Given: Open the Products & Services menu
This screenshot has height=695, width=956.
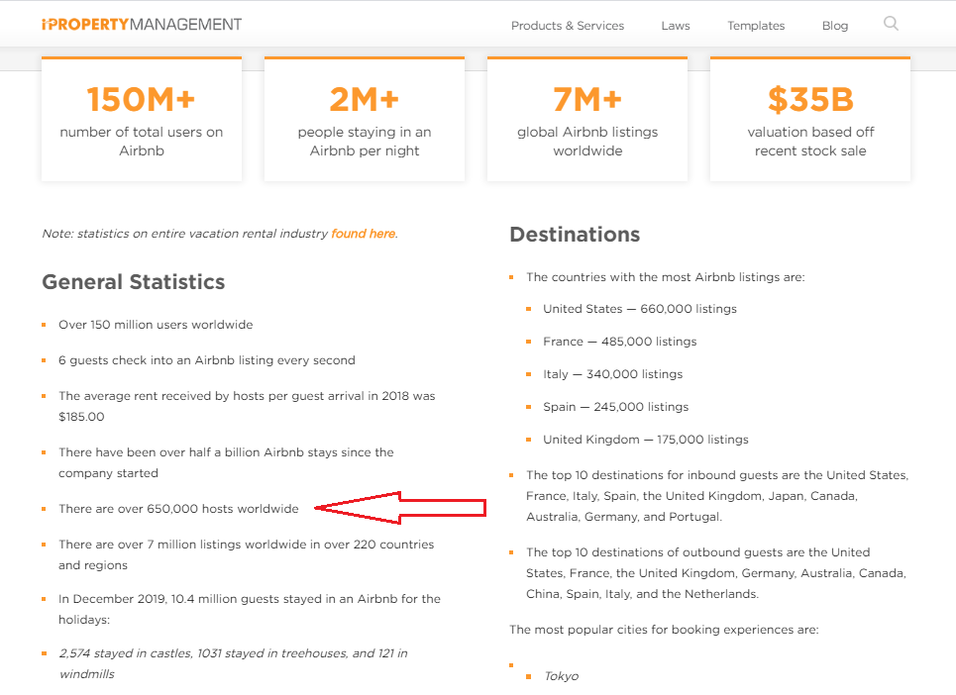Looking at the screenshot, I should (x=567, y=26).
